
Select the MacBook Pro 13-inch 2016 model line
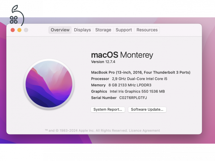pos(141,72)
